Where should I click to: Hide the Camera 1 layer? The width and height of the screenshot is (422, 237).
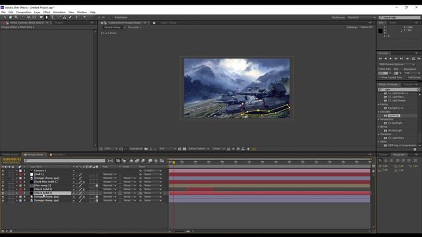point(3,171)
